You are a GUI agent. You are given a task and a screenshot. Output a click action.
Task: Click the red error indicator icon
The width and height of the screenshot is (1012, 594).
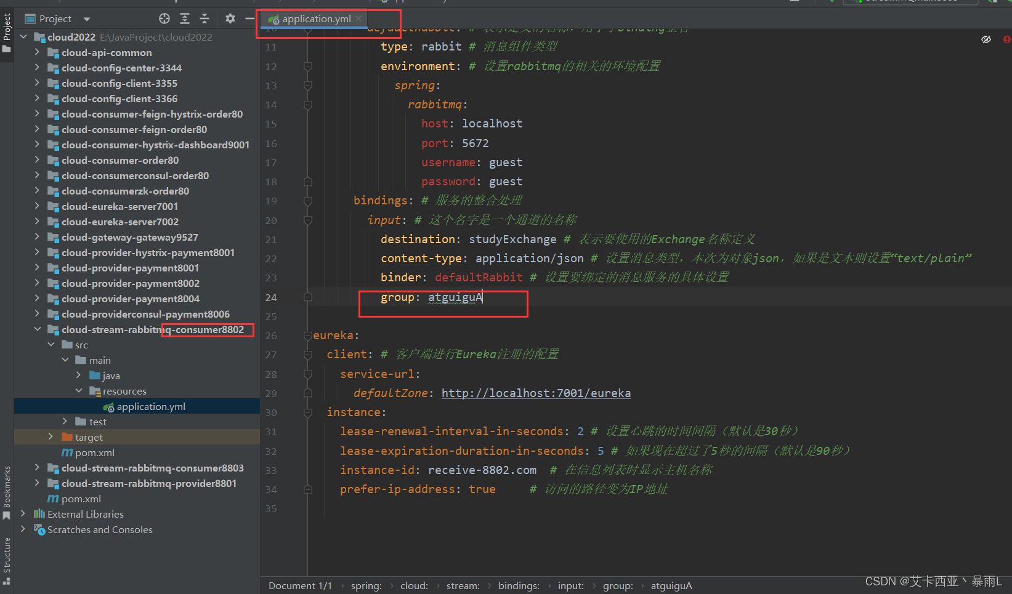1006,39
